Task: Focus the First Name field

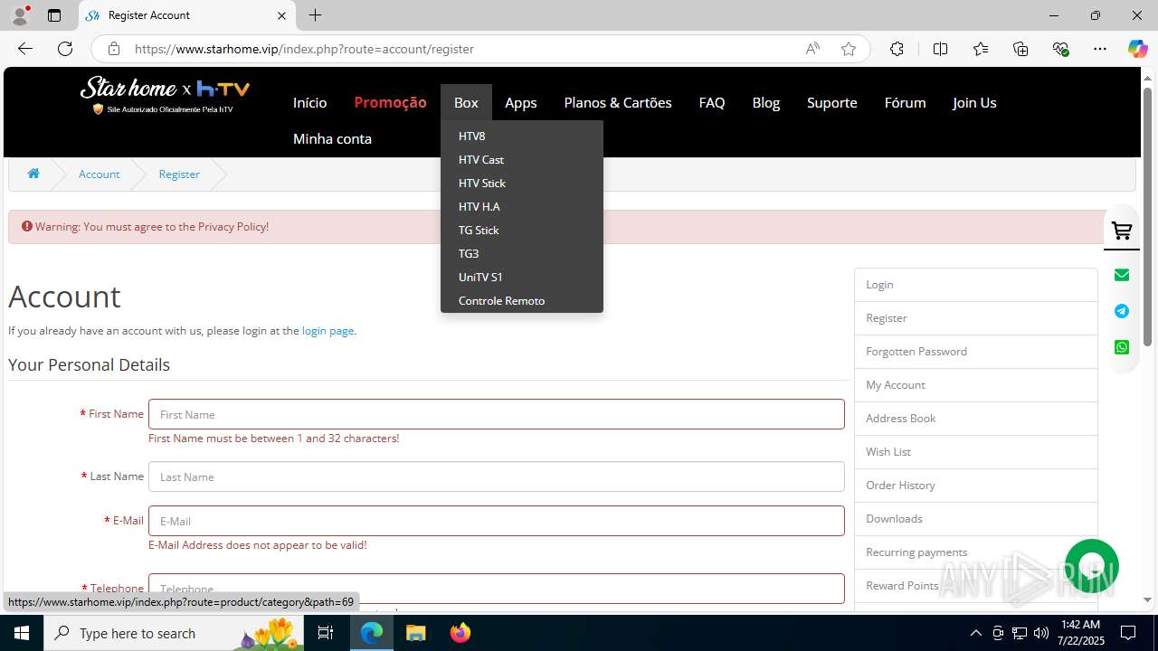Action: (496, 414)
